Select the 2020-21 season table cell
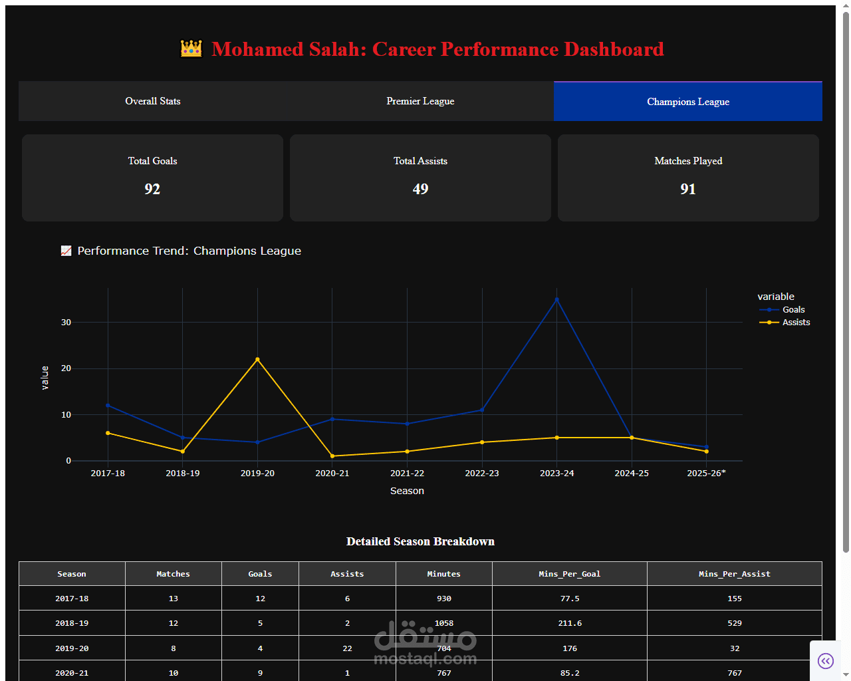This screenshot has width=851, height=681. (72, 671)
